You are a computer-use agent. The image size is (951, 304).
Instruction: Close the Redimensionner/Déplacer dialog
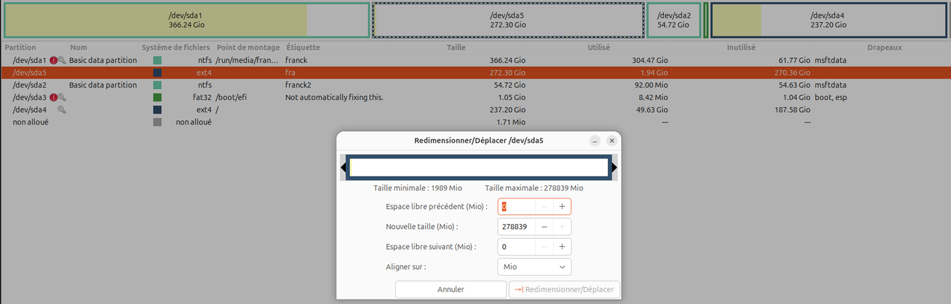click(x=612, y=140)
